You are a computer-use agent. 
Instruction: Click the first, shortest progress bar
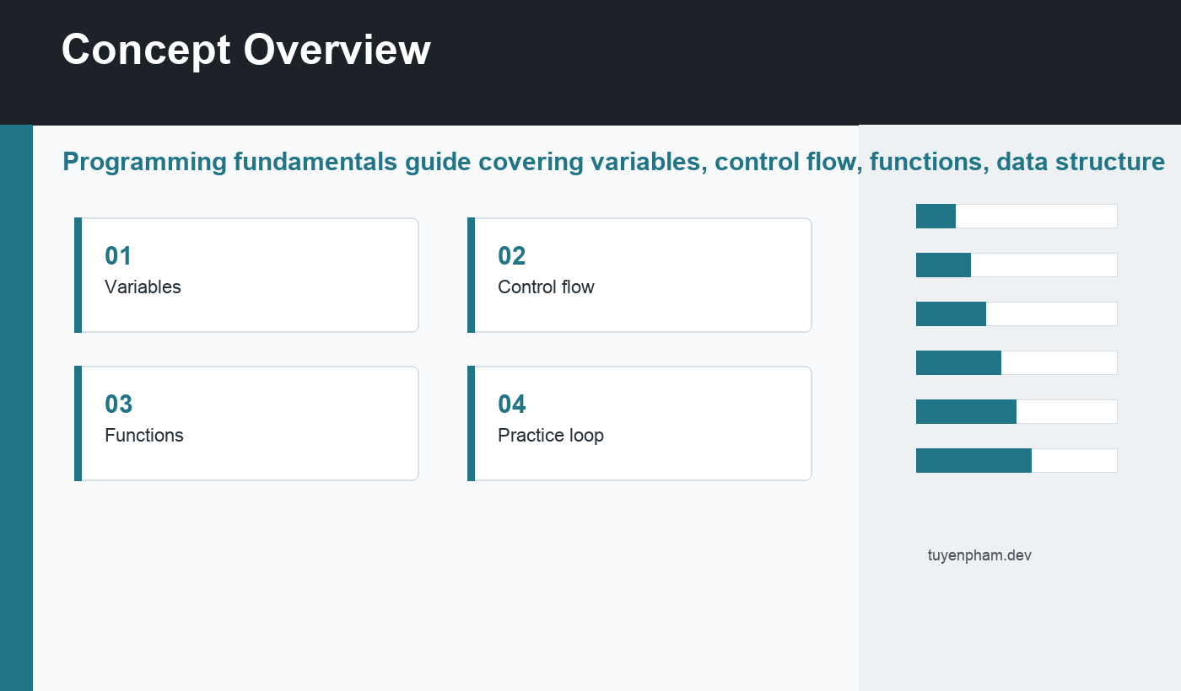point(1017,216)
